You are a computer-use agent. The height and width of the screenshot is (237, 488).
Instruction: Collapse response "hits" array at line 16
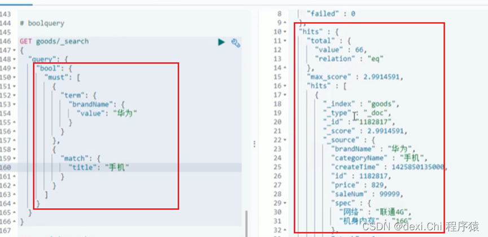coord(285,86)
